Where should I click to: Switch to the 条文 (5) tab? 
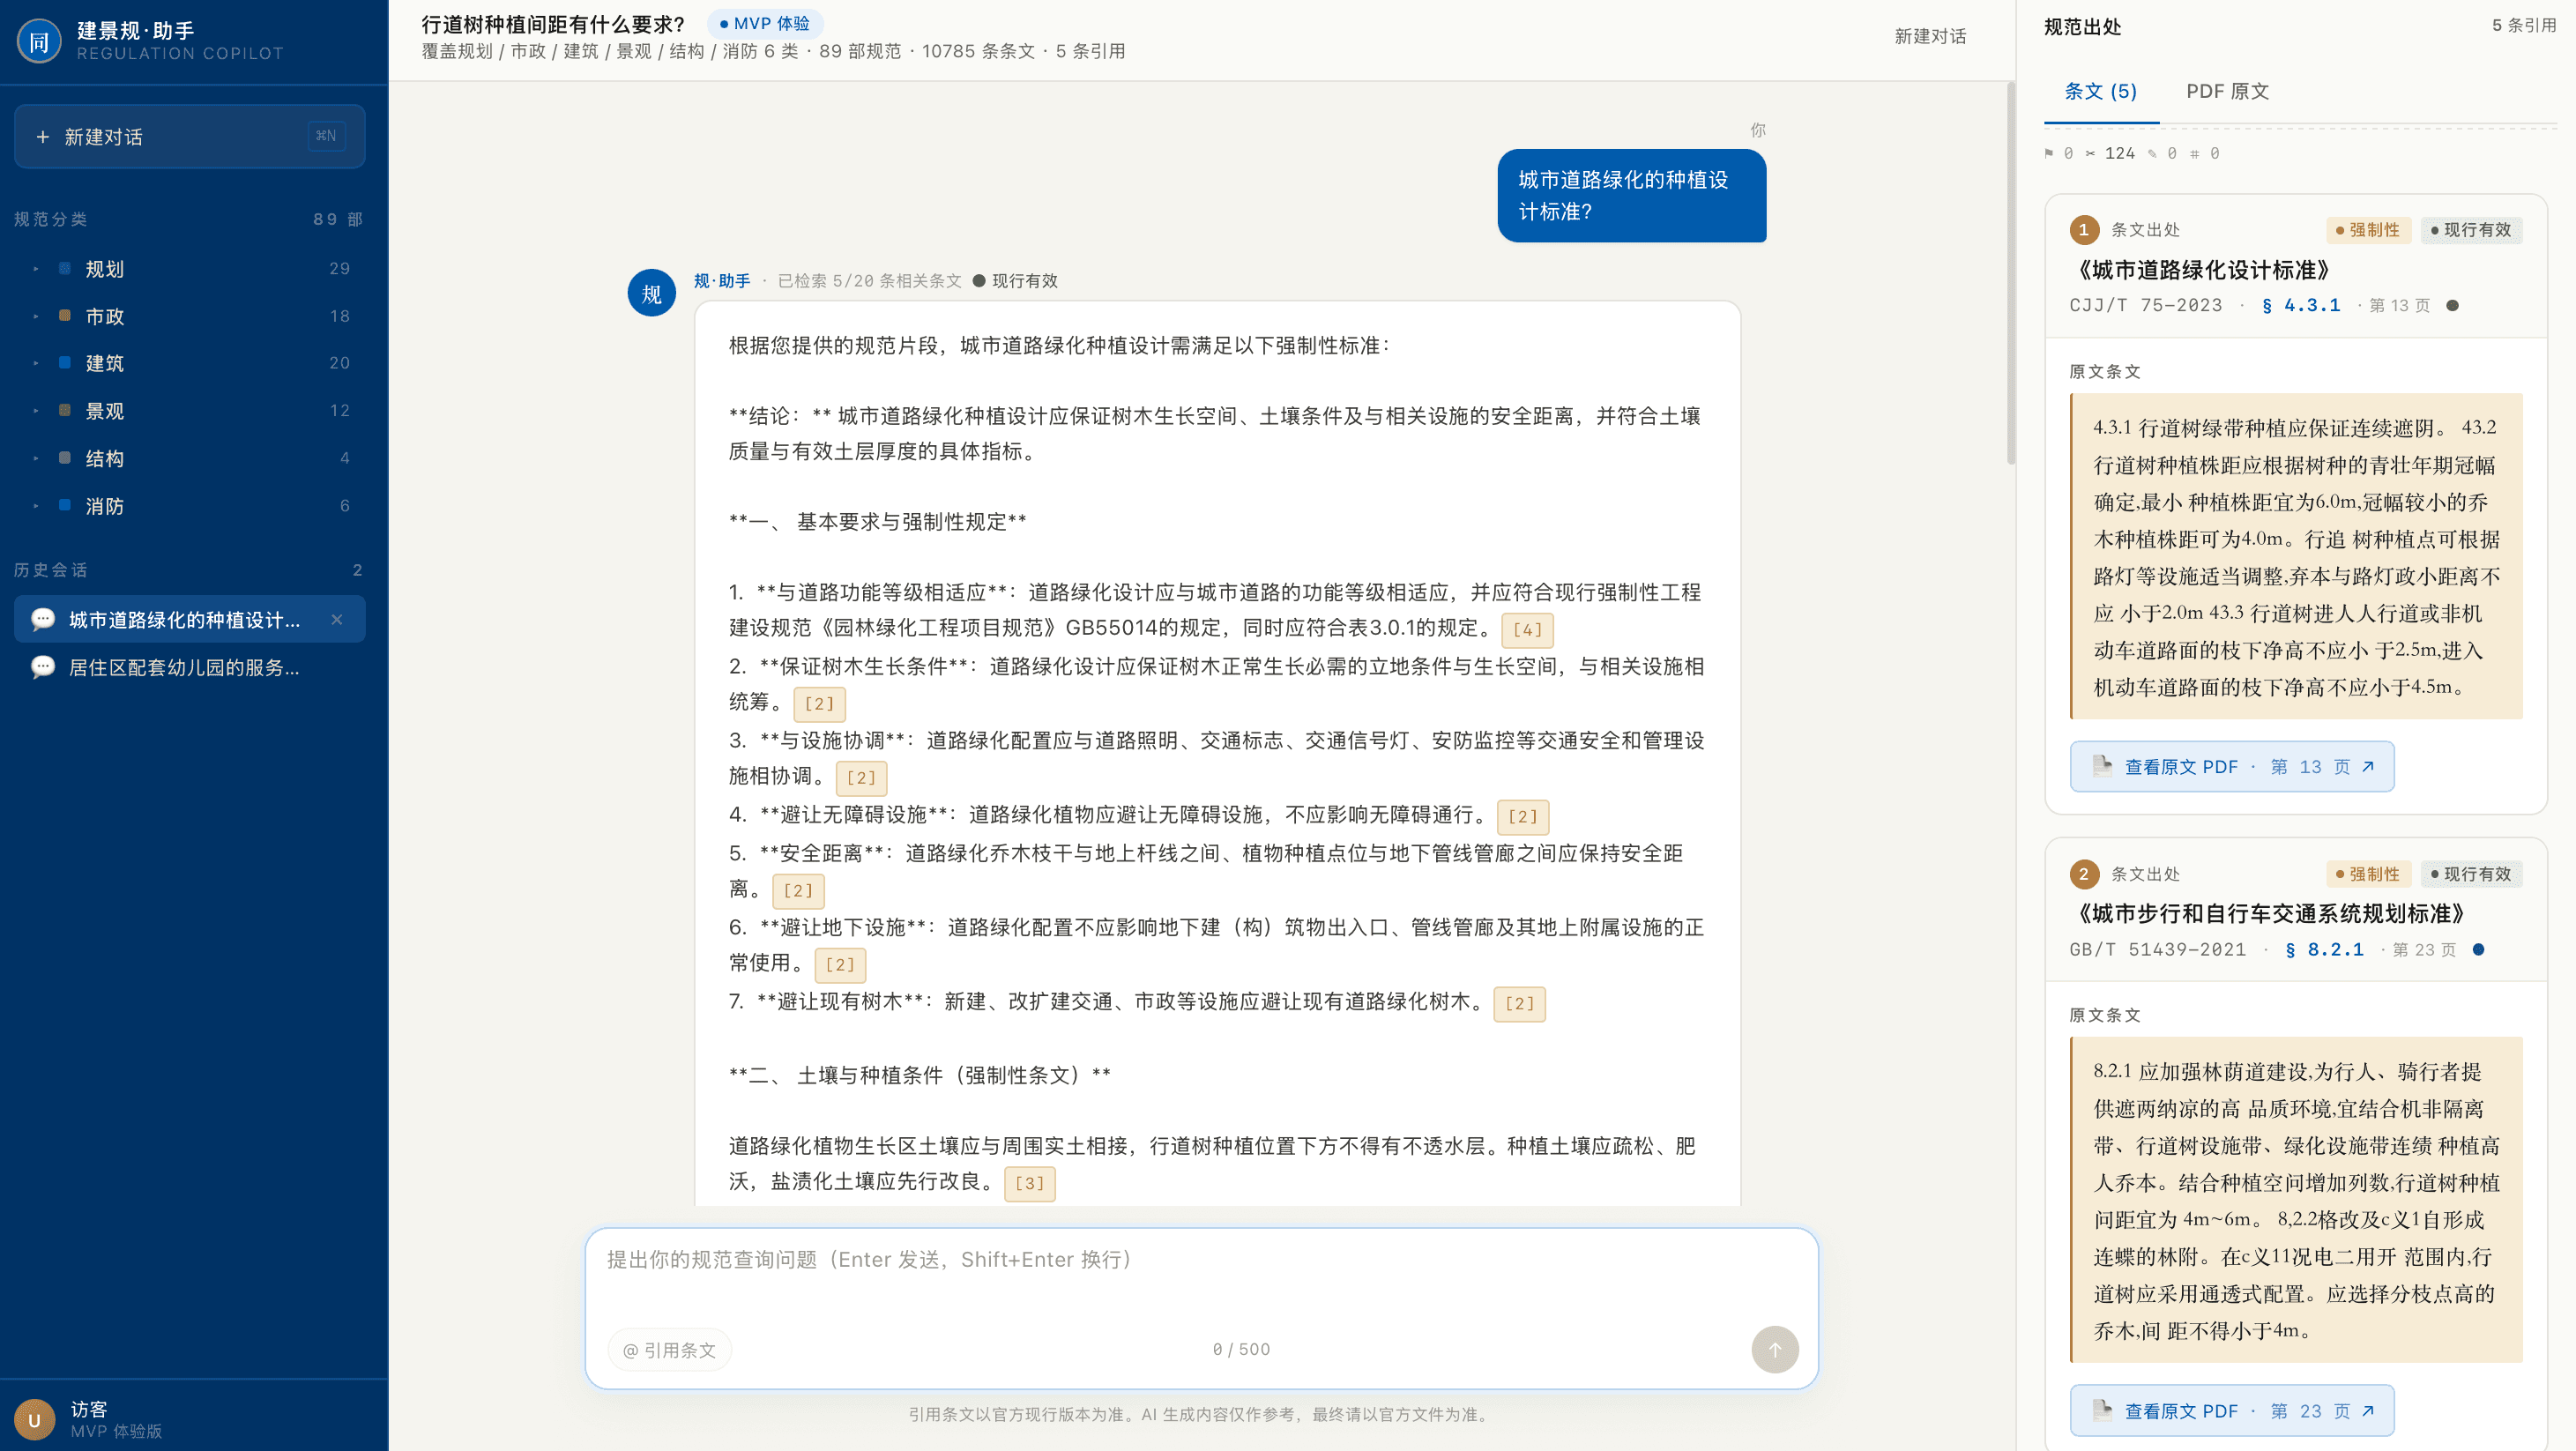click(2100, 91)
